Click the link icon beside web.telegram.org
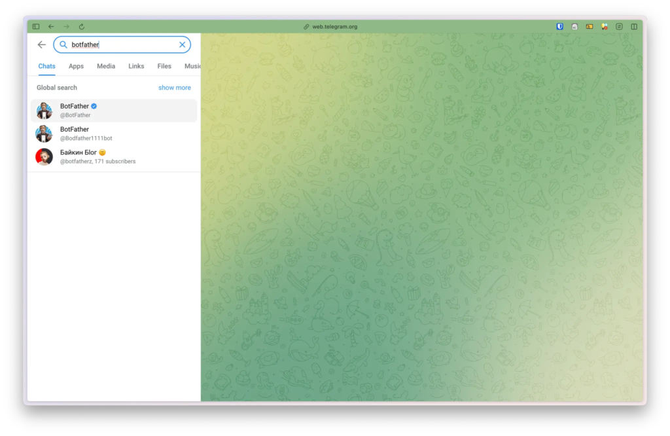 click(x=306, y=26)
